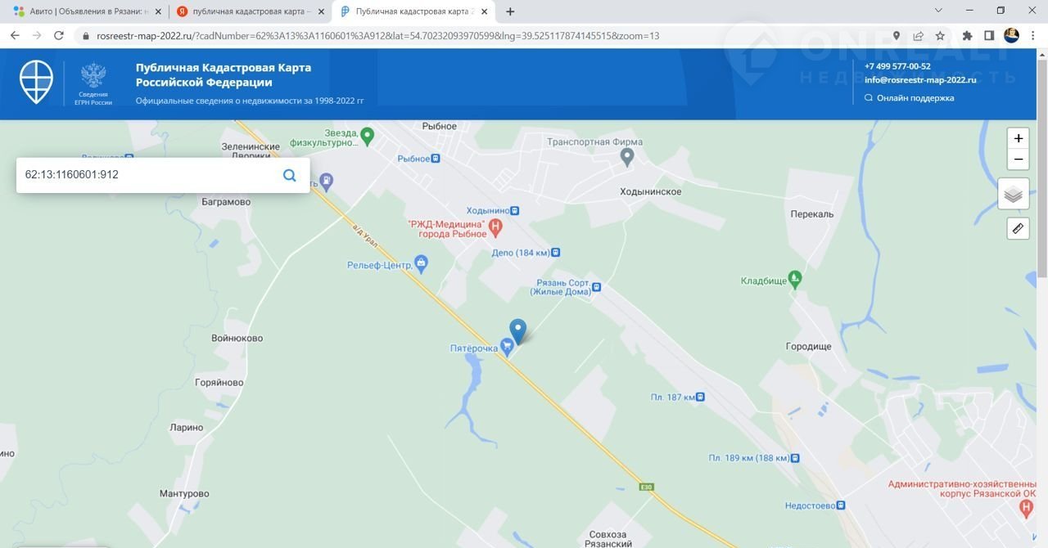Click the Пятёрочка store map icon
The image size is (1048, 548).
(508, 348)
